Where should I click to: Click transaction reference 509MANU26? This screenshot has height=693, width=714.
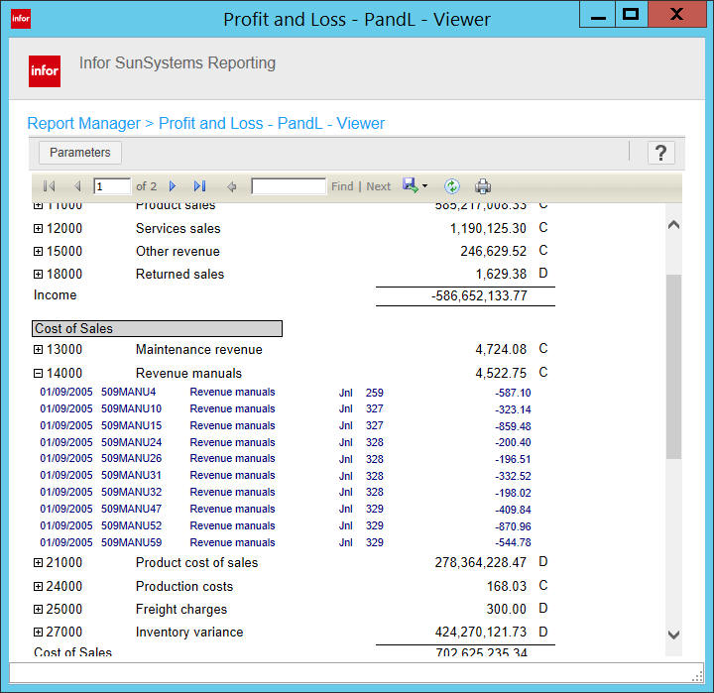[x=131, y=458]
